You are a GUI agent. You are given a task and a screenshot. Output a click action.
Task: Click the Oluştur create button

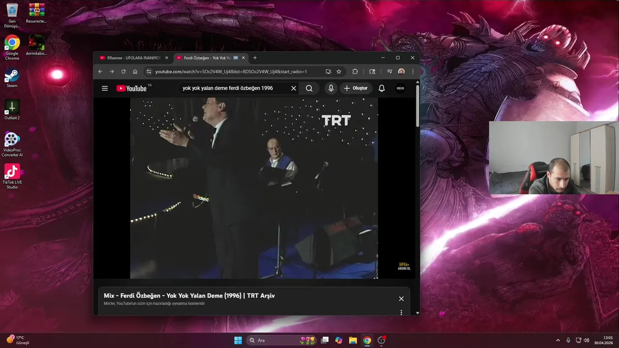coord(356,88)
